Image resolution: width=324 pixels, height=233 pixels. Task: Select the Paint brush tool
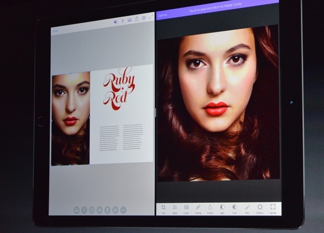247,208
